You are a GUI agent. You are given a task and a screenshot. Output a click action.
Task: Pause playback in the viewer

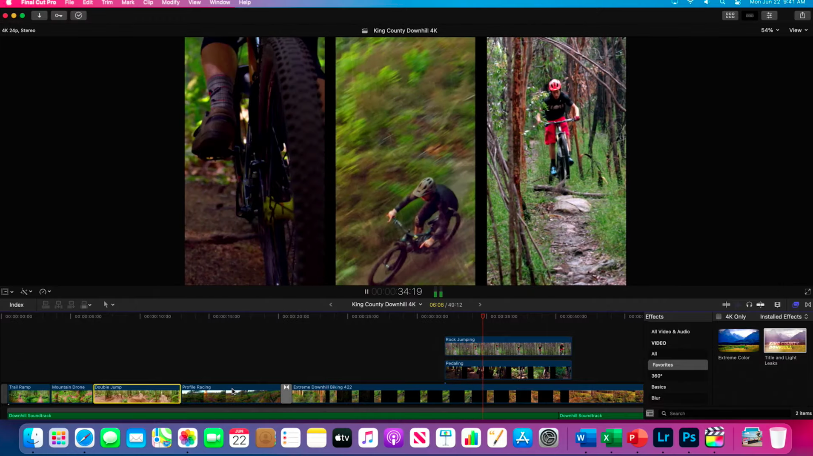(x=366, y=292)
